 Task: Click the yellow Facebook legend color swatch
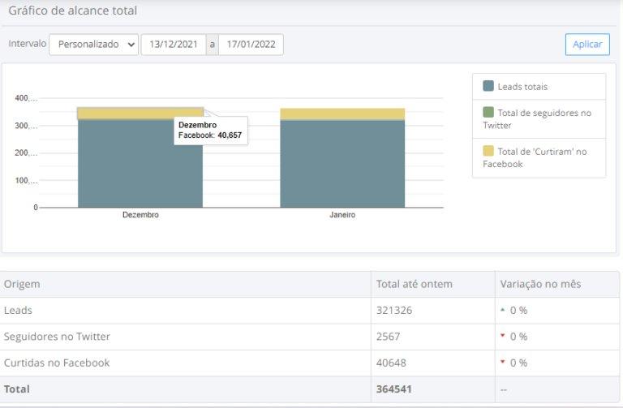tap(488, 151)
